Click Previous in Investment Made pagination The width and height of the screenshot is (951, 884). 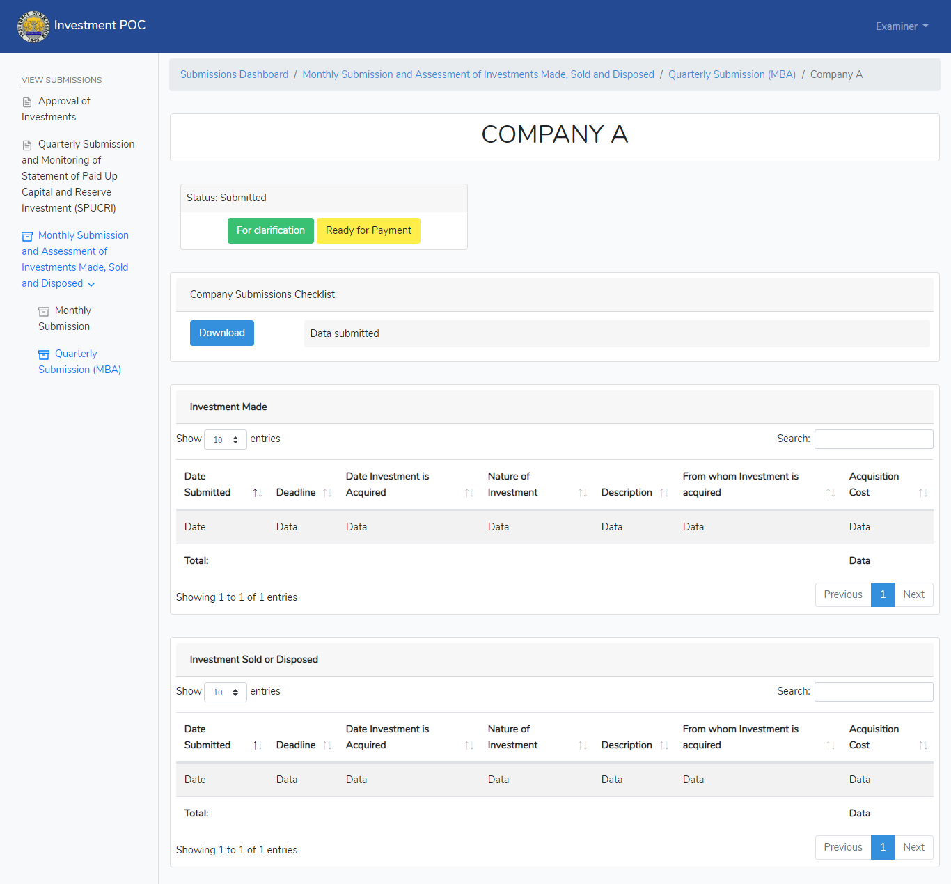[x=843, y=594]
